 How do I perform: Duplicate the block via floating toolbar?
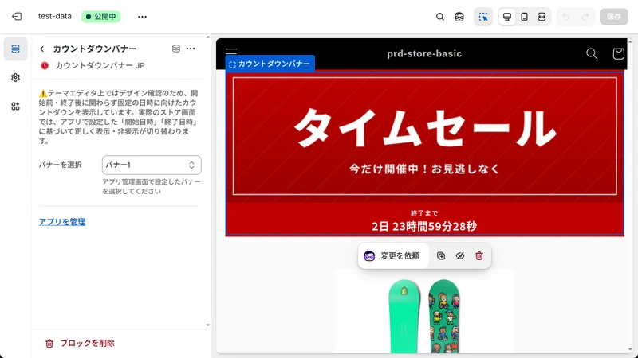tap(441, 255)
